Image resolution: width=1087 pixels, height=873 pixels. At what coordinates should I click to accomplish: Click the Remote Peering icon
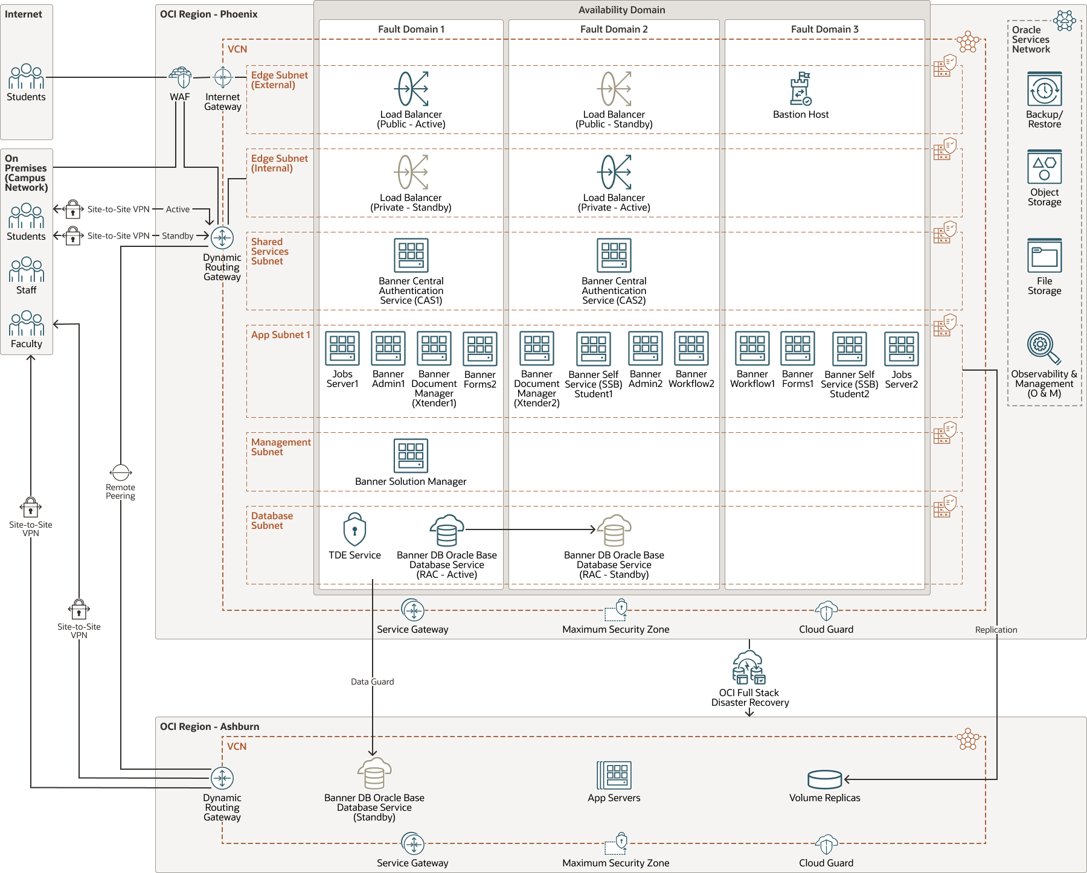pos(120,473)
